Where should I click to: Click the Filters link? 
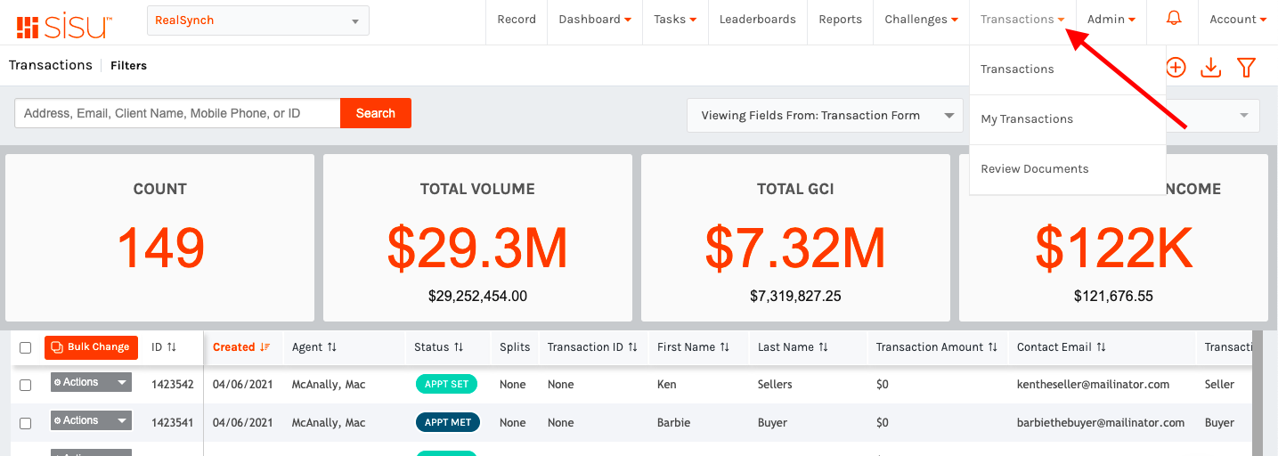(x=129, y=66)
